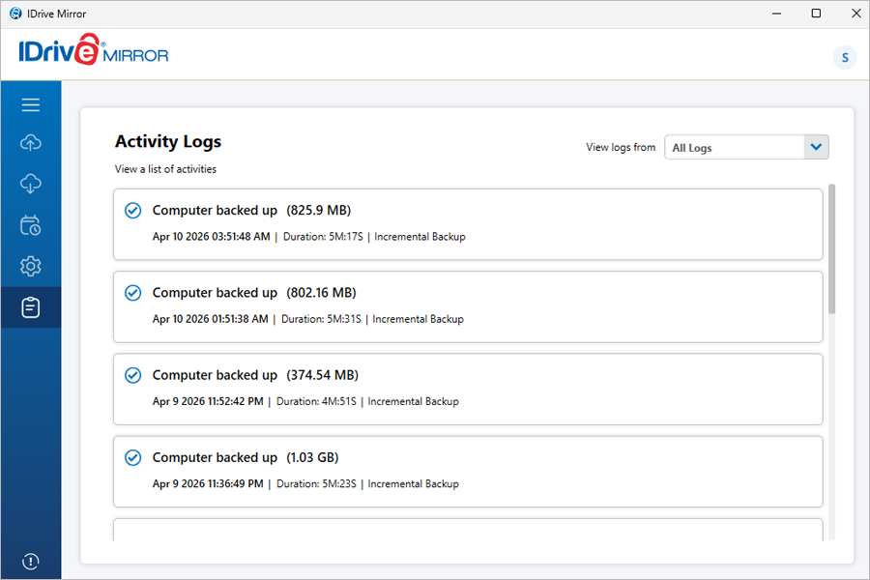Open the hamburger menu in sidebar
Viewport: 870px width, 580px height.
point(30,104)
